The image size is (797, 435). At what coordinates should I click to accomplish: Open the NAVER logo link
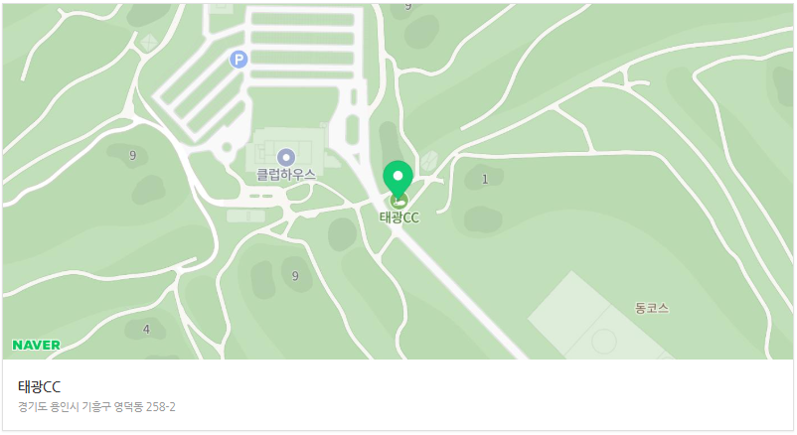click(x=36, y=345)
